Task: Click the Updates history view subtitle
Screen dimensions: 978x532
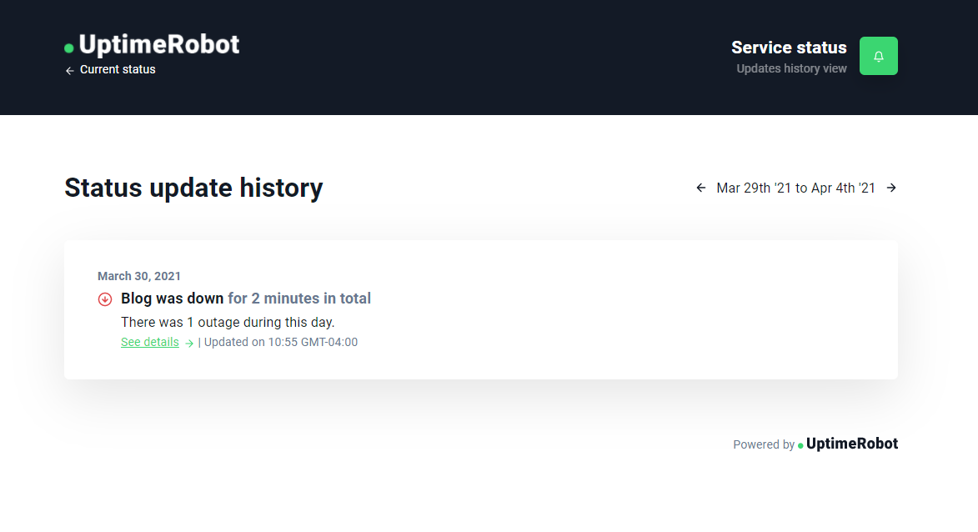Action: tap(791, 68)
